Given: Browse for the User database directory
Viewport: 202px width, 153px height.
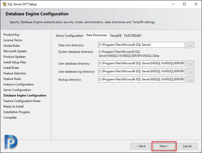Looking at the screenshot, I should 190,63.
